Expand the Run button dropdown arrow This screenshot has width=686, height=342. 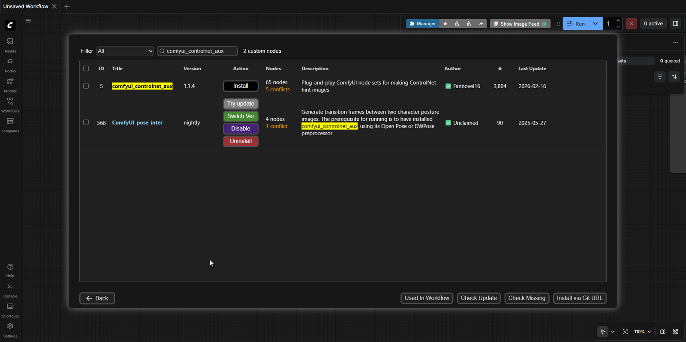click(x=596, y=24)
